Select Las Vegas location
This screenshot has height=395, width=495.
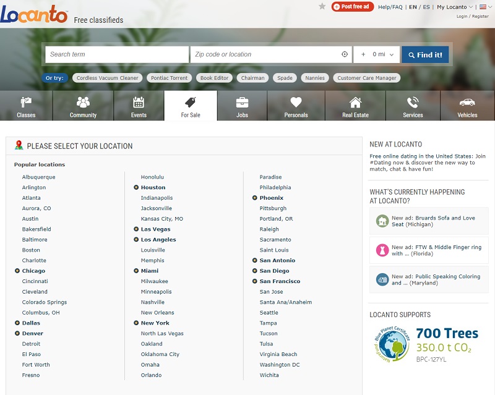pyautogui.click(x=156, y=229)
